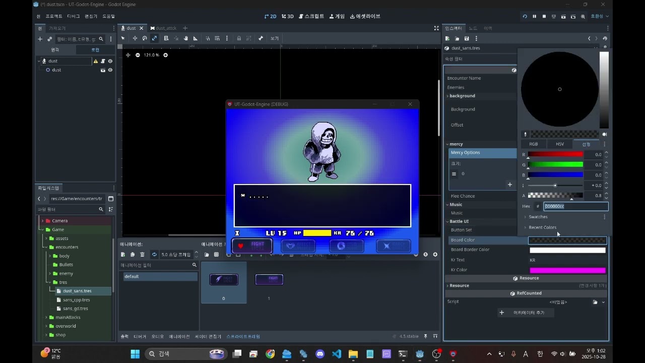Screen dimensions: 645x363
Task: Expand the mainAttacks folder
Action: pyautogui.click(x=46, y=318)
